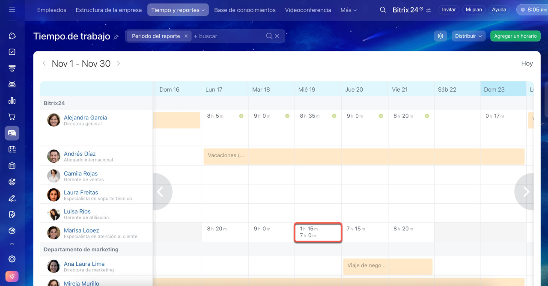
Task: Open the robot icon in the sidebar
Action: click(12, 84)
